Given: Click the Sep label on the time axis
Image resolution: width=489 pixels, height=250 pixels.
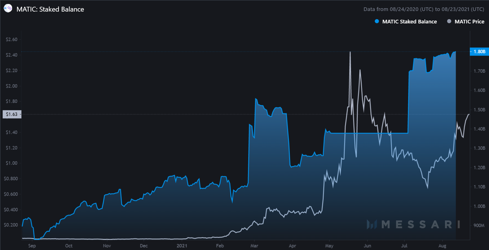Looking at the screenshot, I should coord(32,246).
